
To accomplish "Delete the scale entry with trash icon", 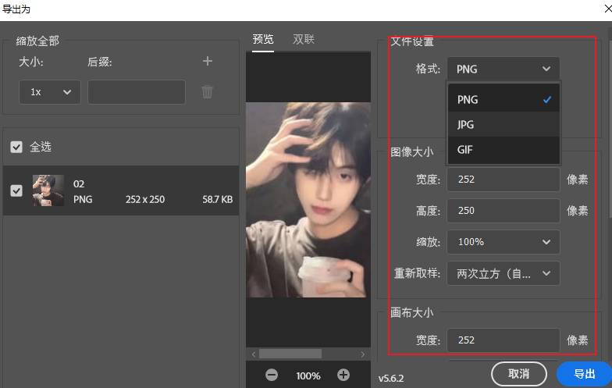I will click(208, 92).
